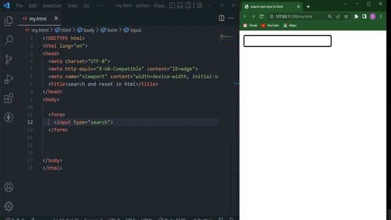This screenshot has height=220, width=391.
Task: Open the Explorer view in activity bar
Action: (x=9, y=21)
